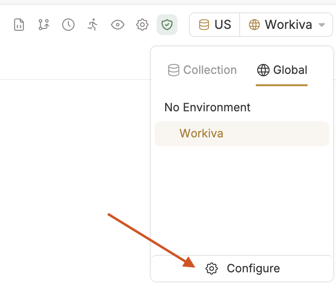336x305 pixels.
Task: Open the Workiva global environment dropdown
Action: tap(286, 25)
